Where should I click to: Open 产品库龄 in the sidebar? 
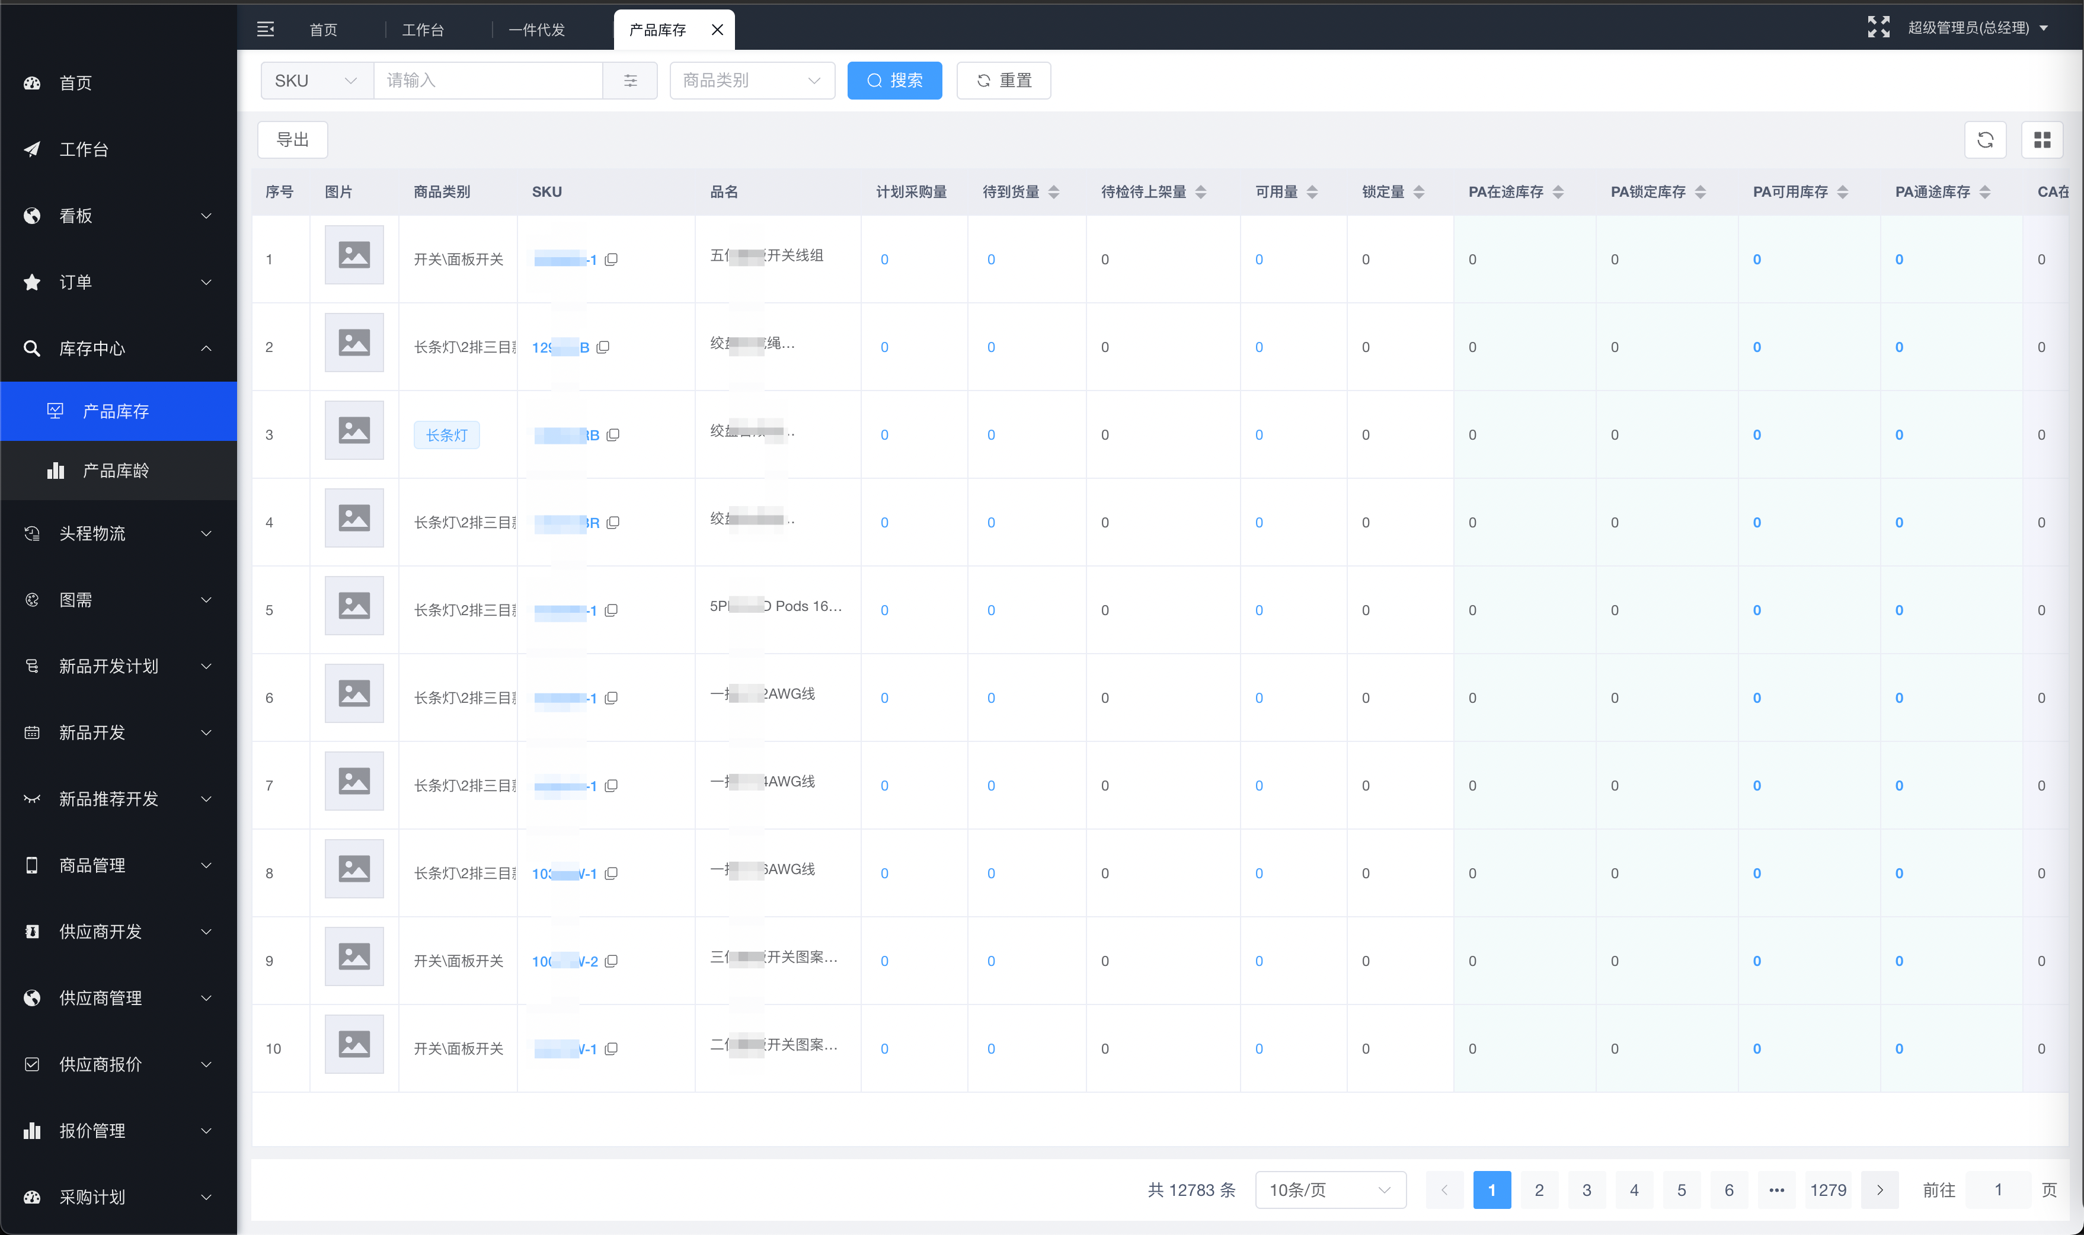click(x=116, y=471)
